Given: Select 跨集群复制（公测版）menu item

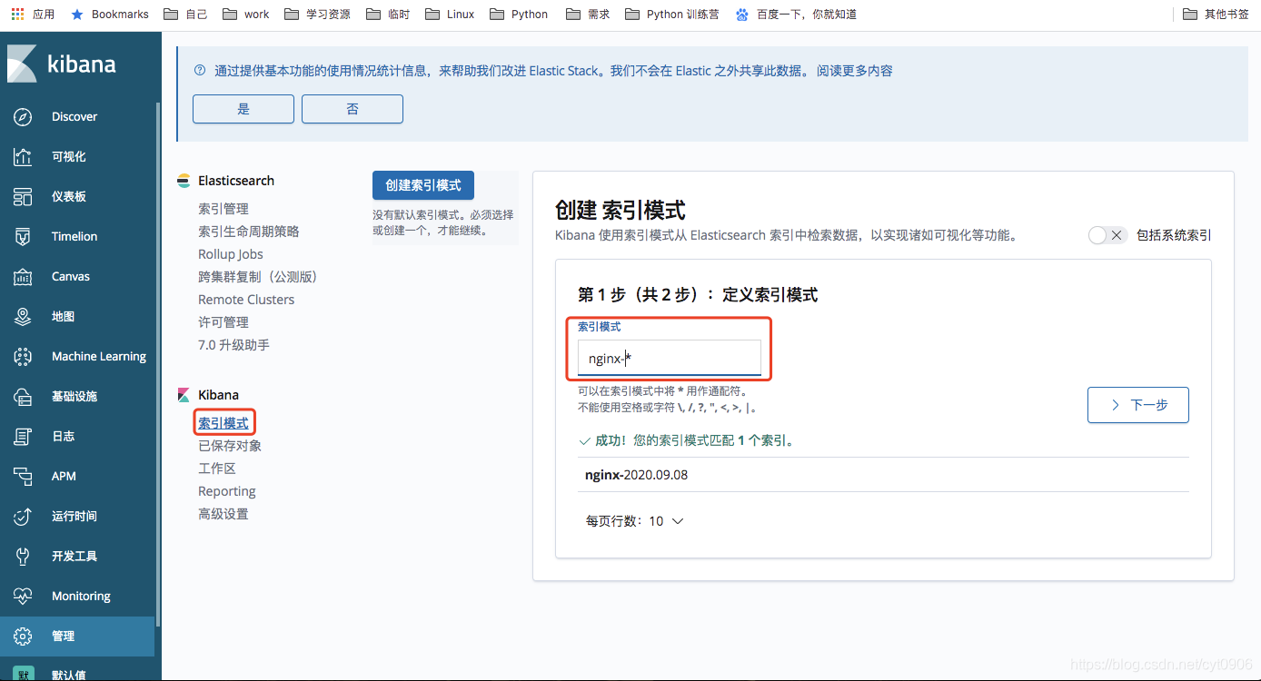Looking at the screenshot, I should pyautogui.click(x=260, y=277).
